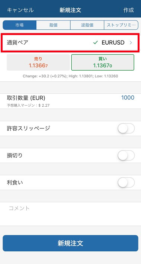Viewport: 141px width, 264px height.
Task: Submit with the blue 新規注文 button
Action: [70, 243]
